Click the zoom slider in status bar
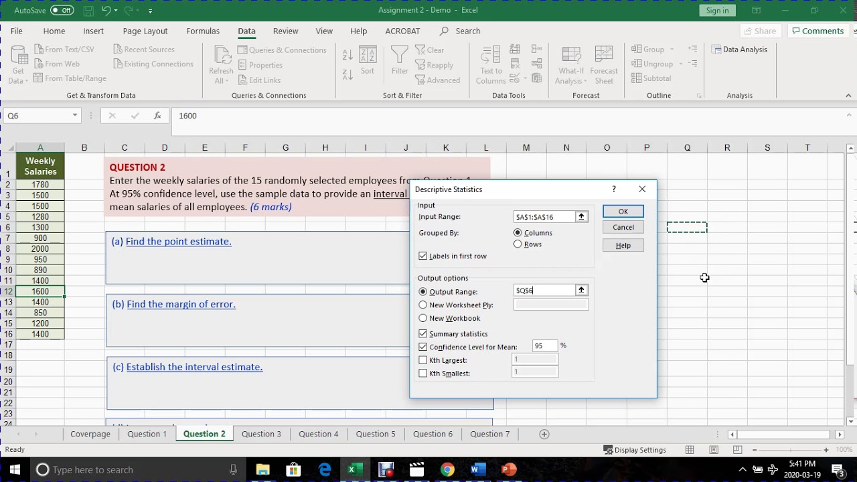Viewport: 857px width, 482px height. 789,450
